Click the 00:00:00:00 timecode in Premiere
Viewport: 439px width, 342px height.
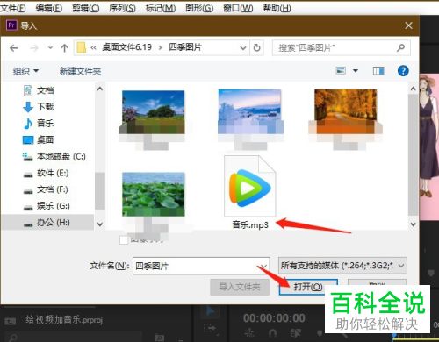coord(274,318)
